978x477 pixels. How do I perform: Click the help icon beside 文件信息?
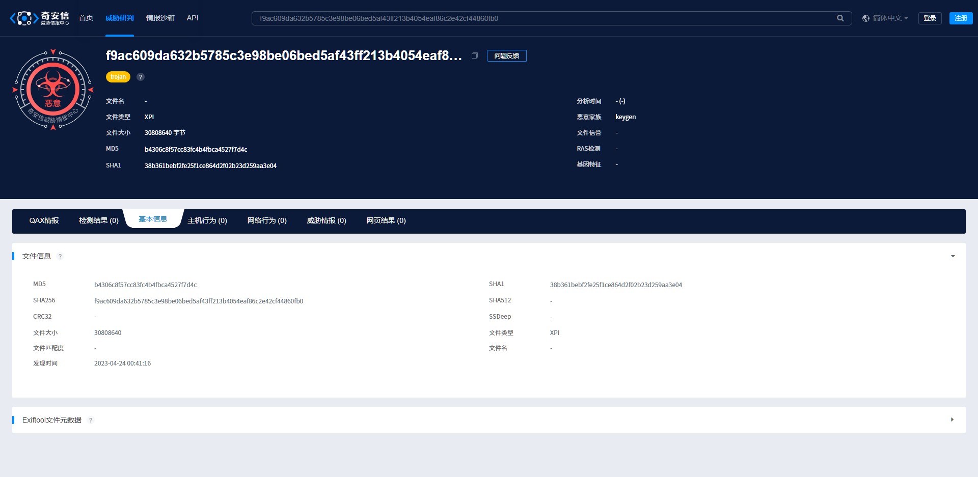click(60, 256)
